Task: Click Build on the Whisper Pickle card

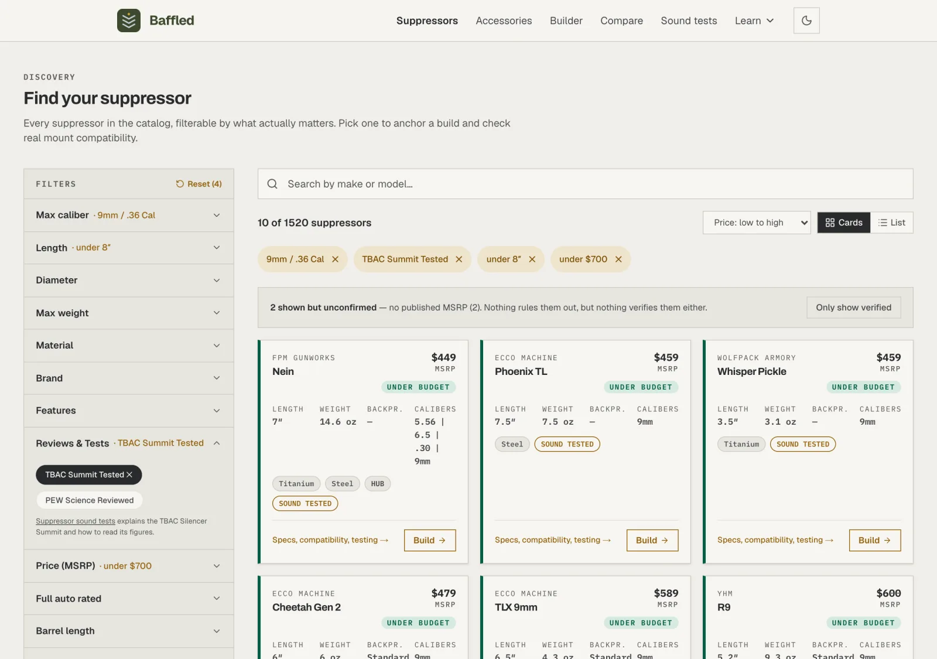Action: coord(875,540)
